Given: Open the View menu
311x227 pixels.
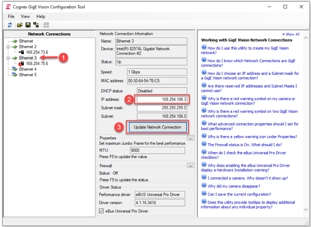Looking at the screenshot, I should 25,17.
